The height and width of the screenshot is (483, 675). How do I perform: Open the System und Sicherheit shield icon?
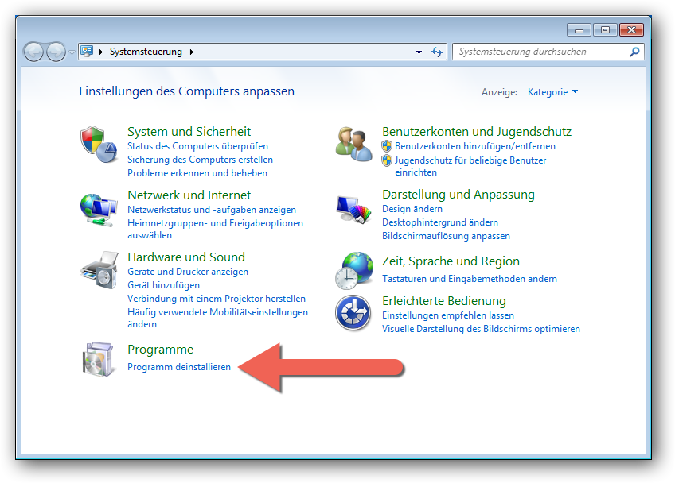(x=99, y=145)
